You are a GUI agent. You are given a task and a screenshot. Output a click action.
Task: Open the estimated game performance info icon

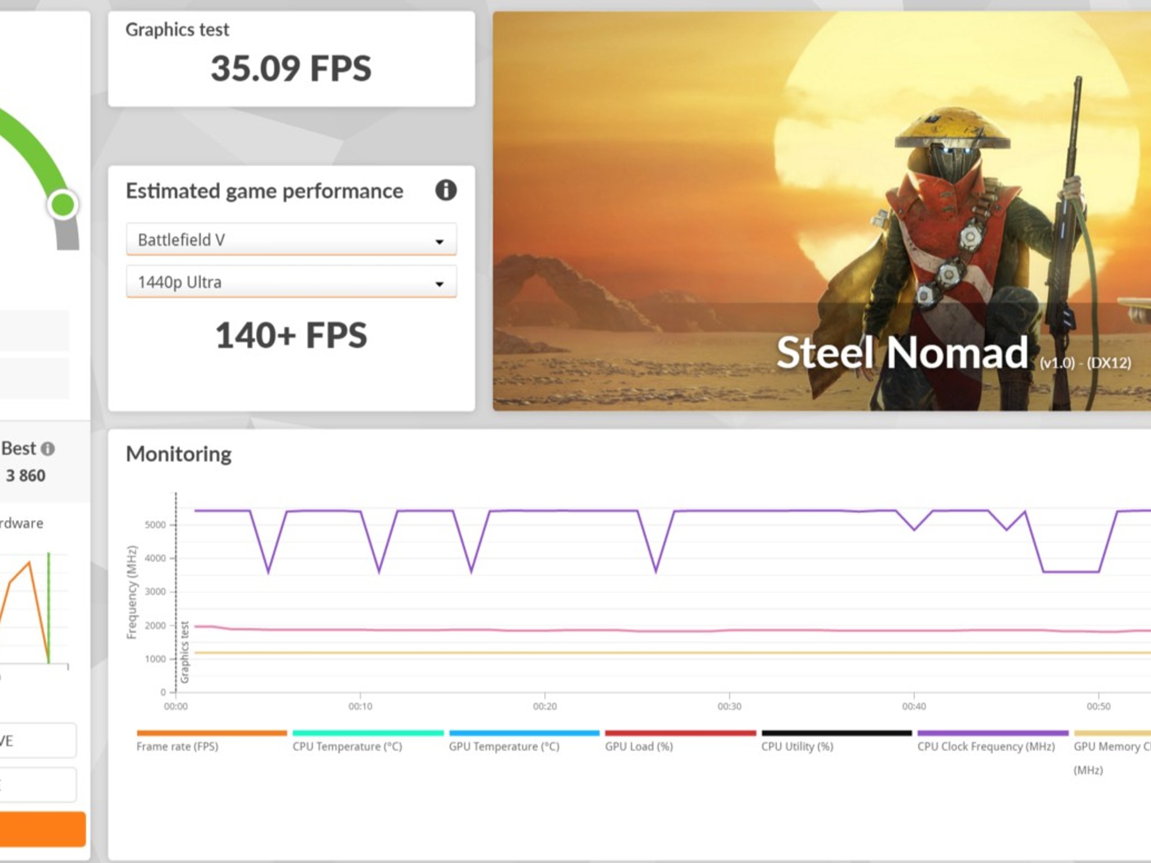coord(446,190)
